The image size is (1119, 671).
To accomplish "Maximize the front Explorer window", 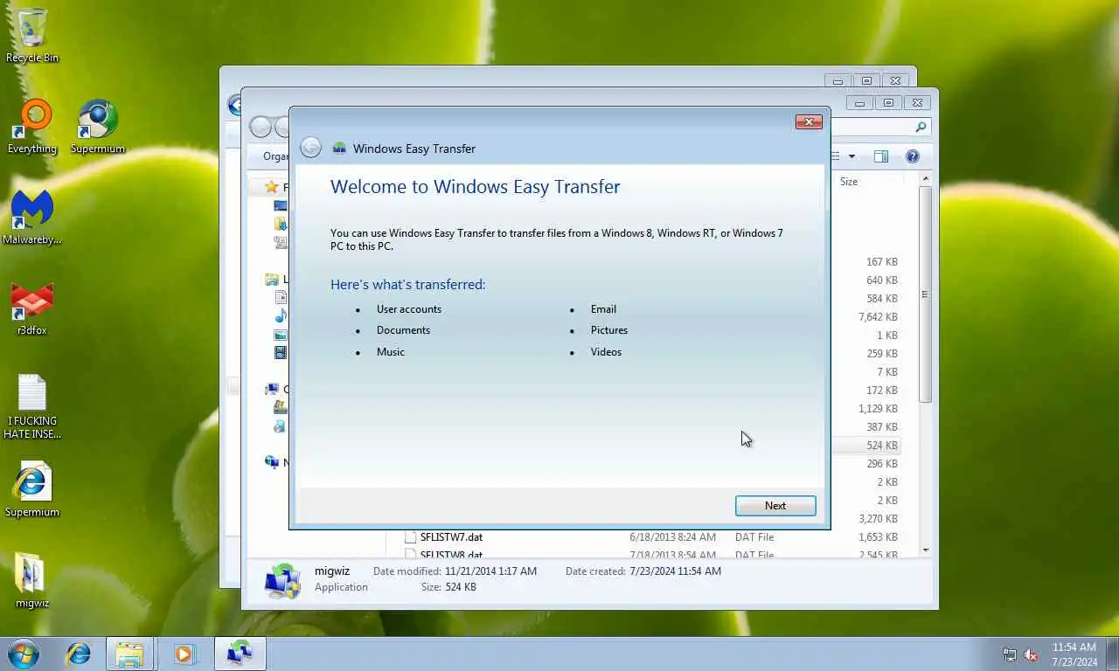I will click(x=888, y=103).
